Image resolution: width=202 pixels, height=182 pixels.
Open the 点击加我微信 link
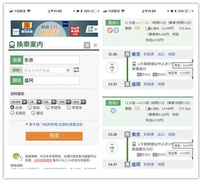43,160
